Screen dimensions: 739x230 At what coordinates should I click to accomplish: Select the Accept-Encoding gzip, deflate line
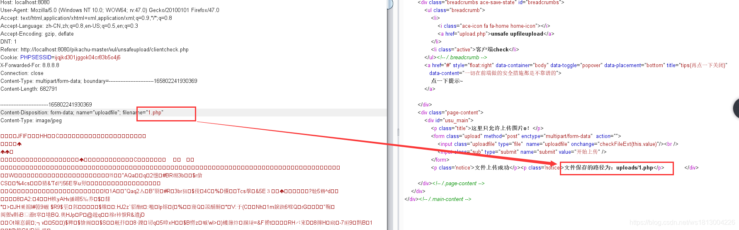pos(37,34)
